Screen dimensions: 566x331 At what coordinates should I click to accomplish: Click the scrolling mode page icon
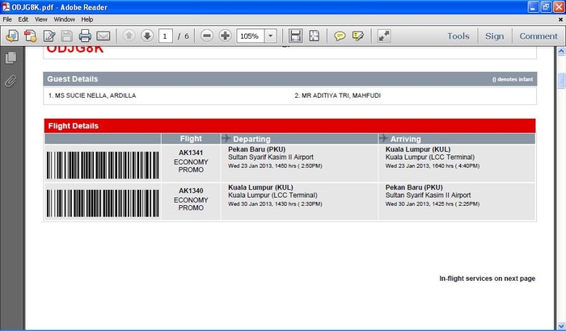295,36
